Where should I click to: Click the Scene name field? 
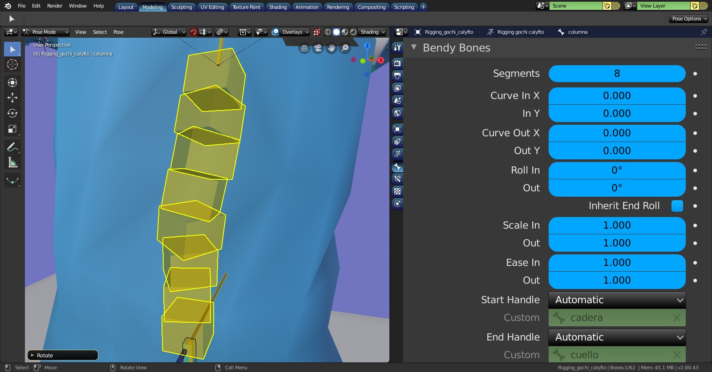click(x=576, y=6)
